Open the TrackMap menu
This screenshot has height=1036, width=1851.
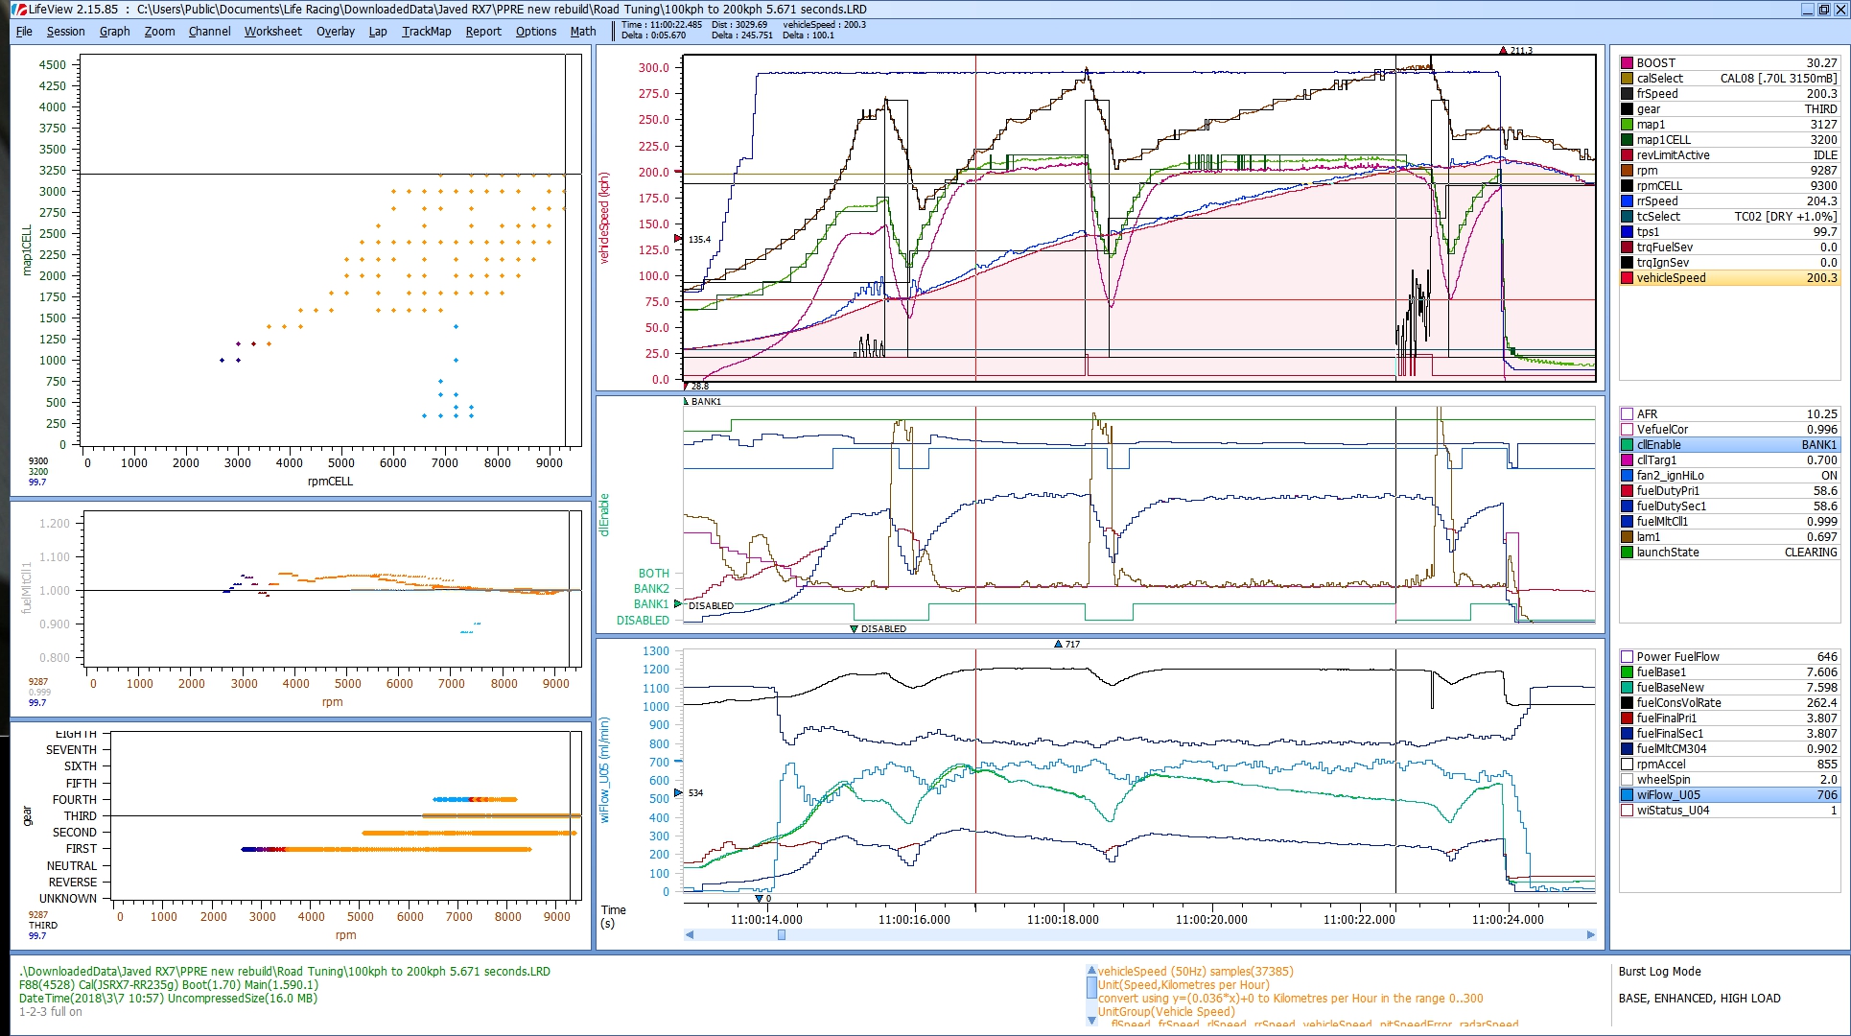426,31
